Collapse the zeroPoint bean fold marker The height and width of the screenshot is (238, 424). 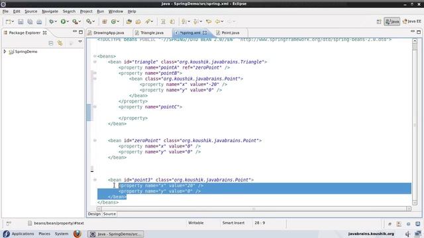pyautogui.click(x=95, y=140)
